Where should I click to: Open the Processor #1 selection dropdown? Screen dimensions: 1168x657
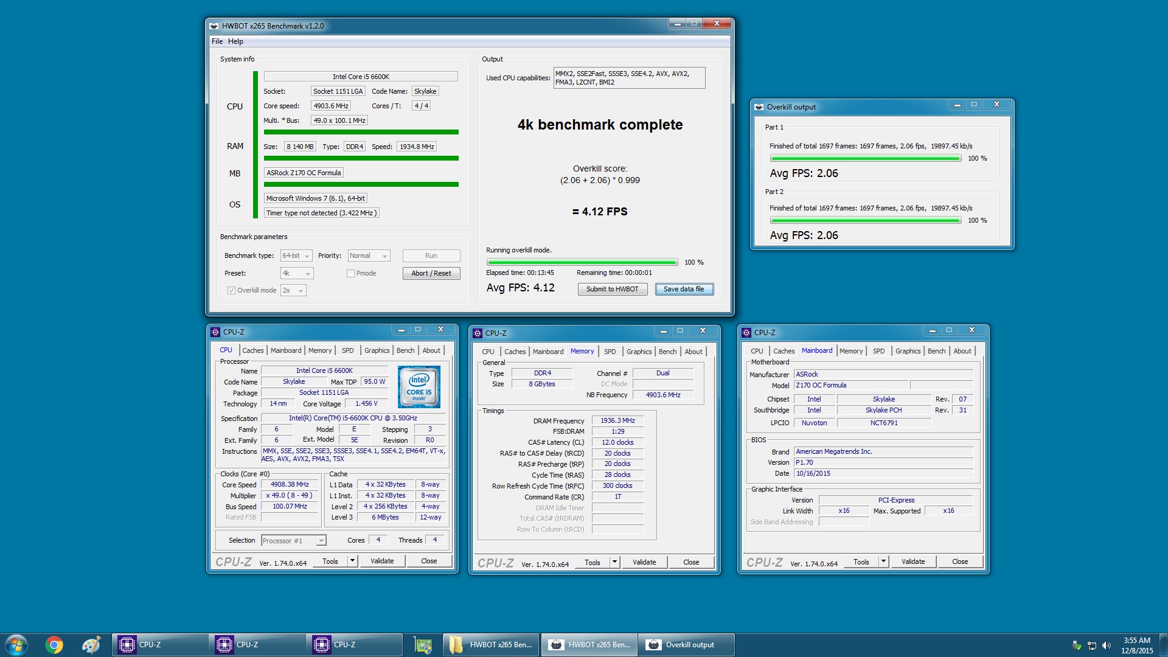(x=294, y=541)
